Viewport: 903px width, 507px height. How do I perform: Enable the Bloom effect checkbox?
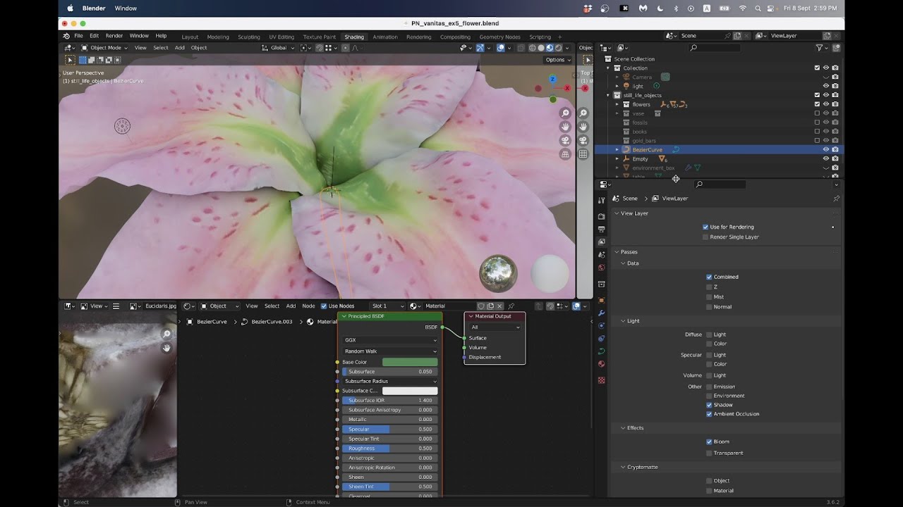click(709, 442)
